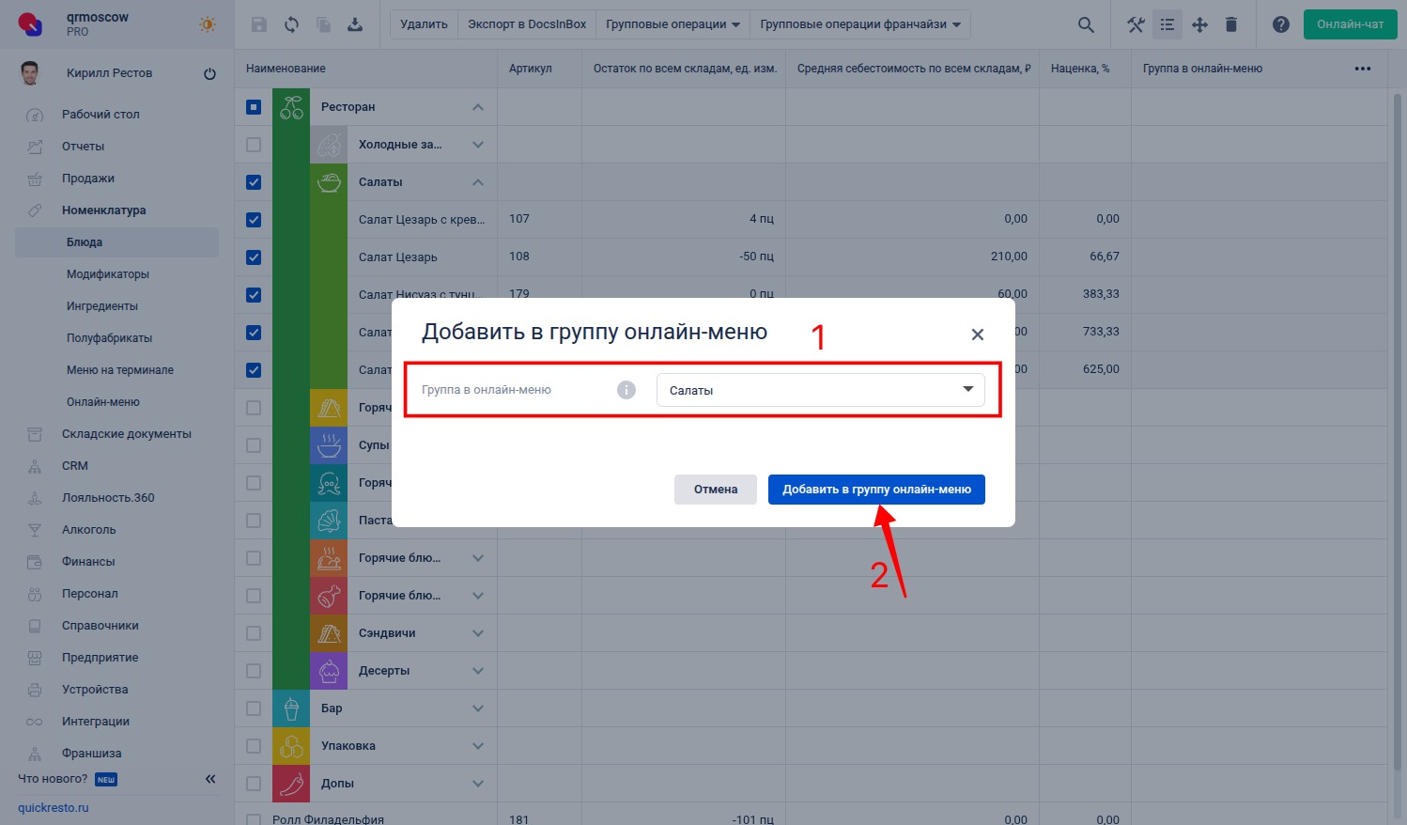1407x825 pixels.
Task: Toggle the sun theme icon
Action: 208,24
